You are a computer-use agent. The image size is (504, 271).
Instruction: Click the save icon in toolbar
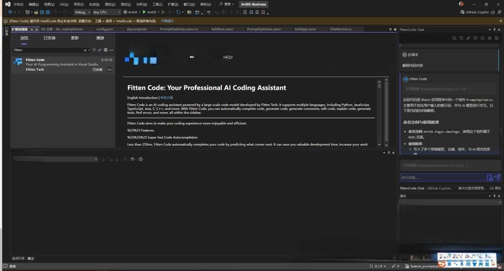coord(42,12)
